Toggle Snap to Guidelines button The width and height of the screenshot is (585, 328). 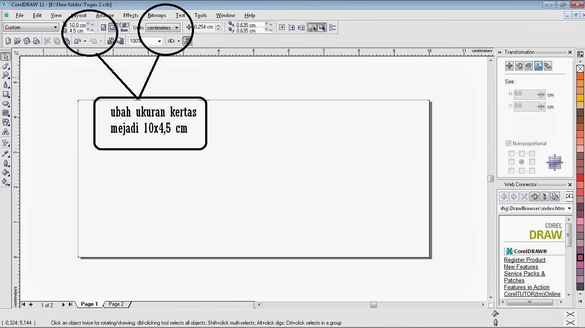(292, 27)
